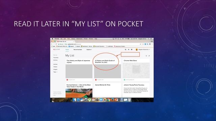Screen dimensions: 216x121
Task: Open Zoom from the Dock
Action: (x=101, y=100)
